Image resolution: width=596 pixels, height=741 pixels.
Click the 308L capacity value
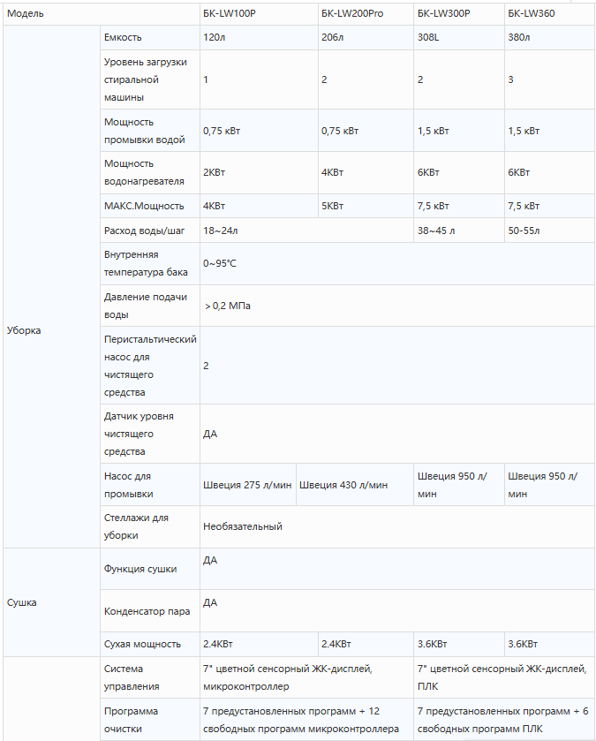point(459,37)
